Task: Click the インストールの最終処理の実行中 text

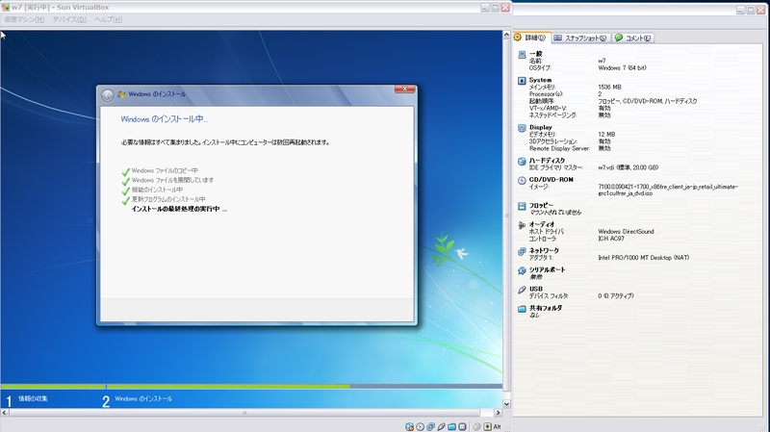Action: (x=179, y=209)
